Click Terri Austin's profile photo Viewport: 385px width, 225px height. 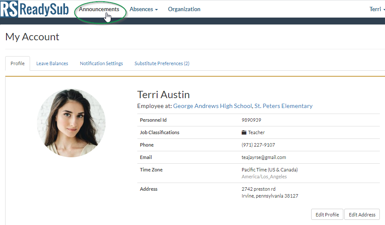(x=71, y=123)
